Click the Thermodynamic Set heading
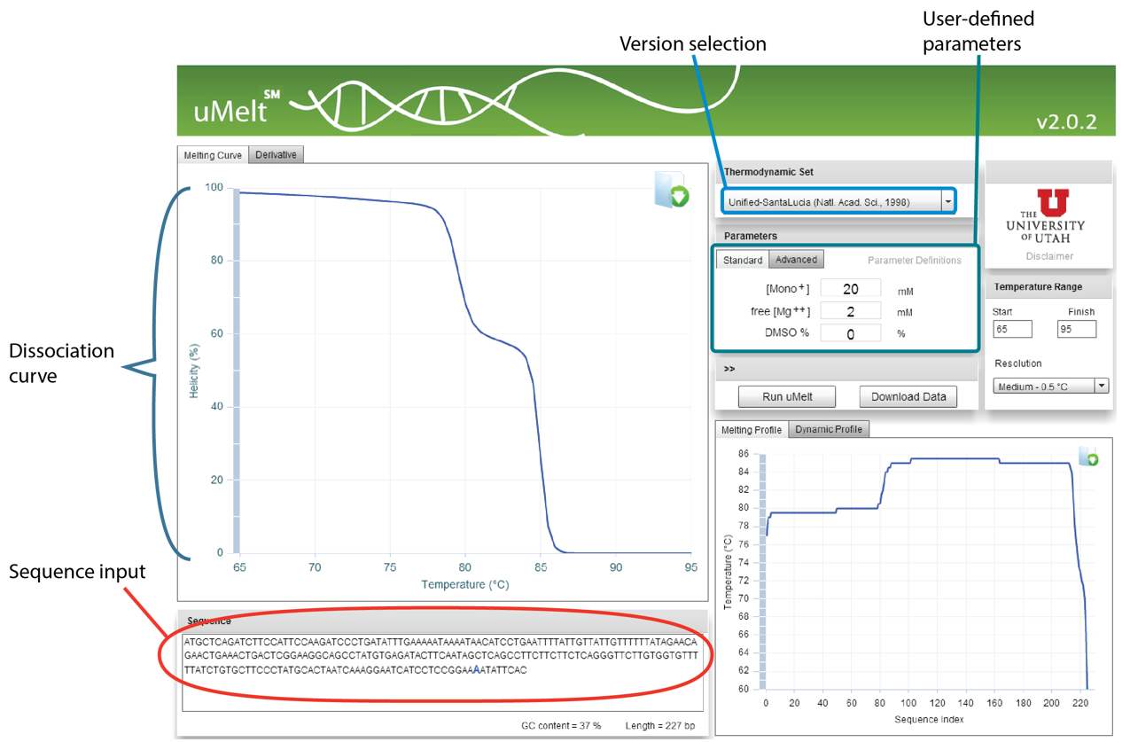 point(768,172)
